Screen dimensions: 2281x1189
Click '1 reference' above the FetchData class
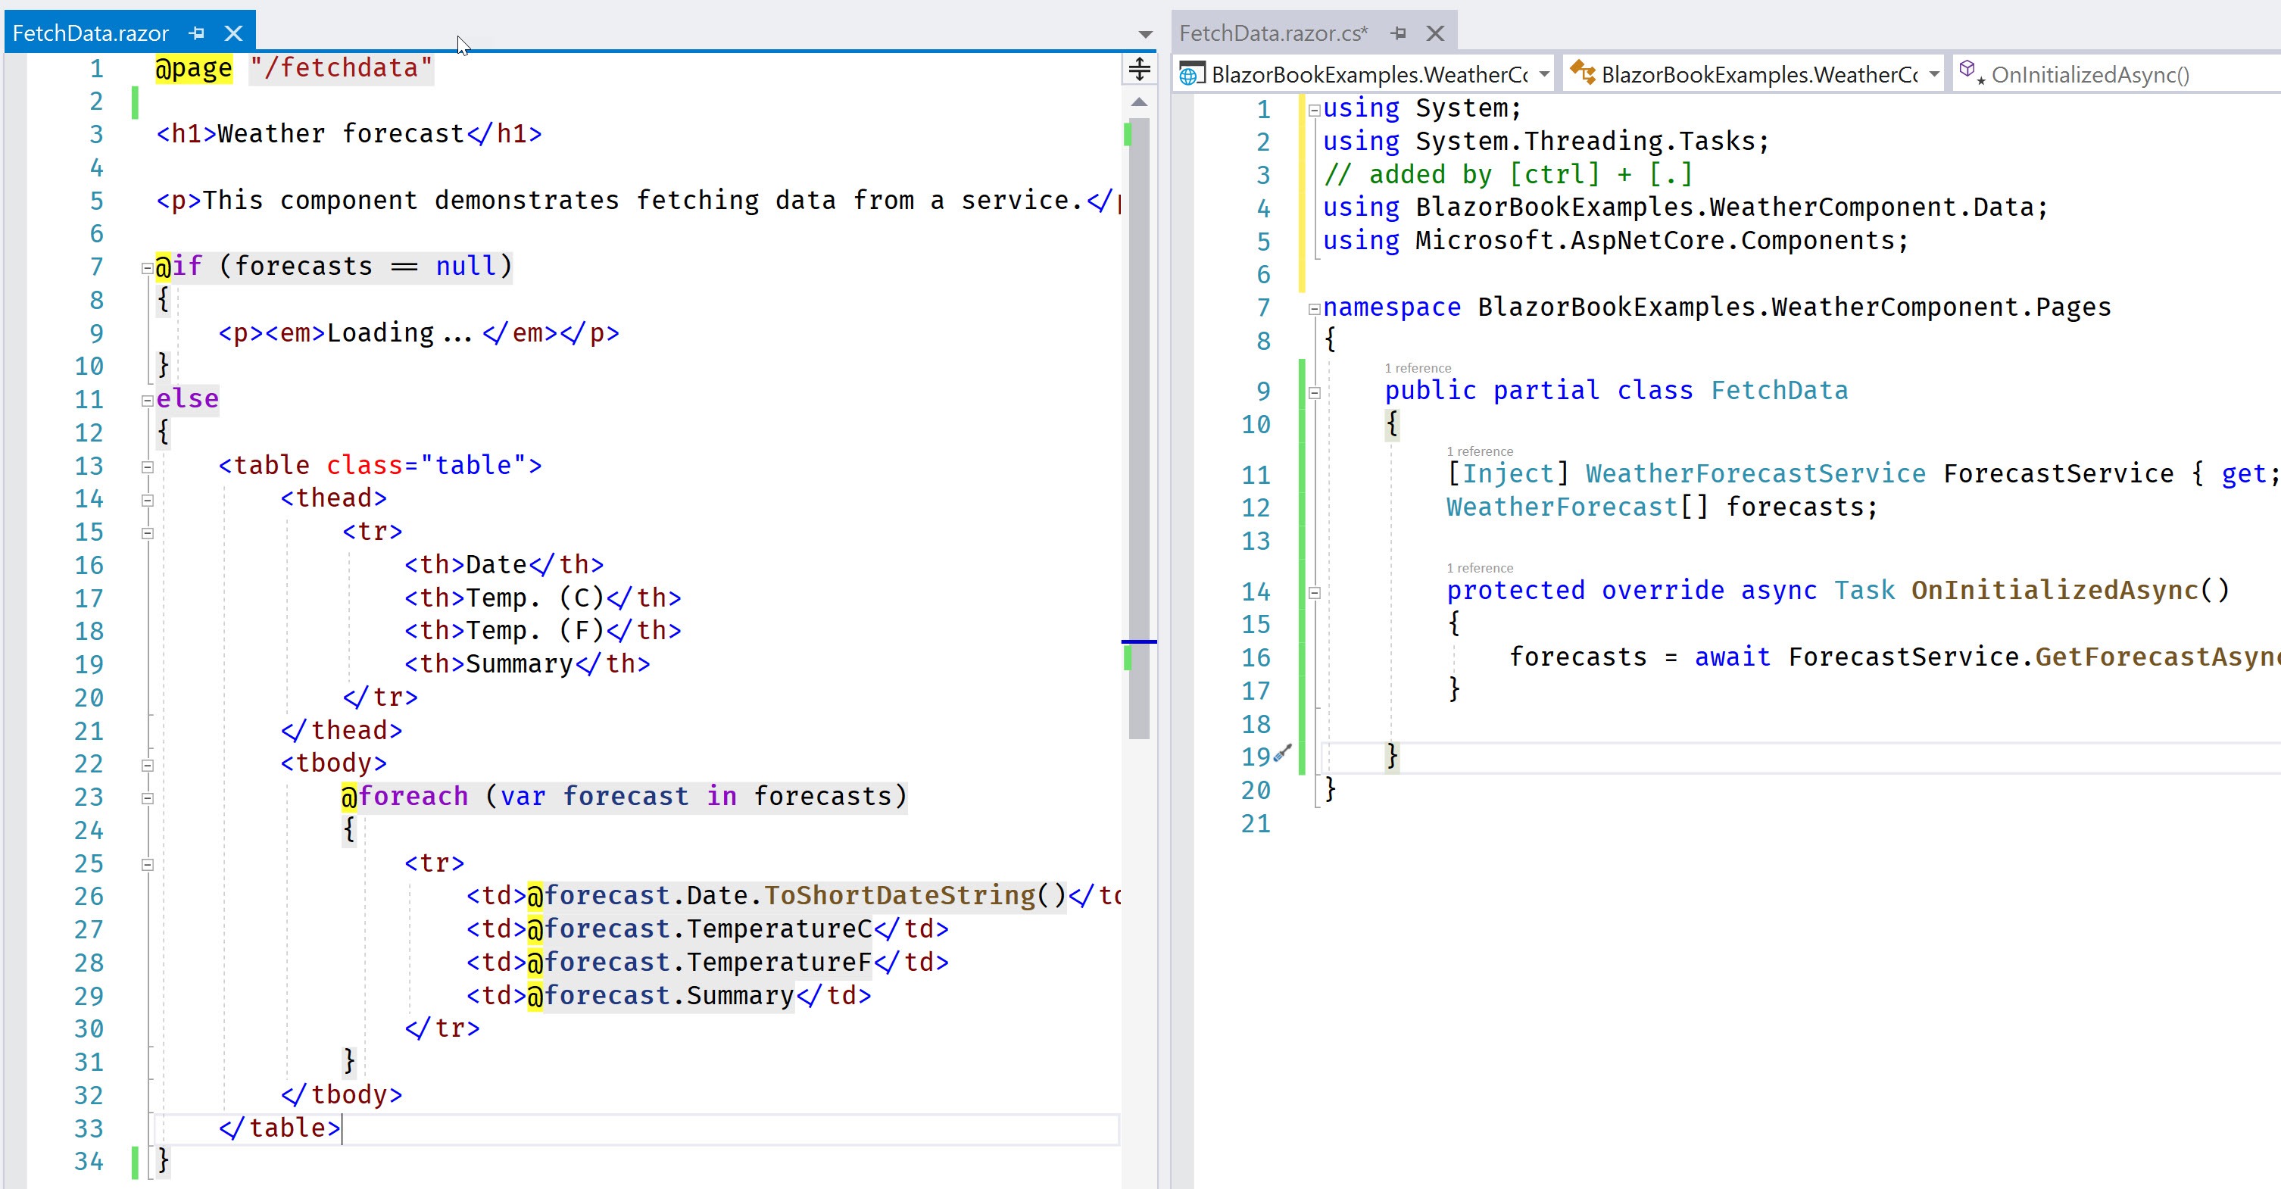point(1417,367)
